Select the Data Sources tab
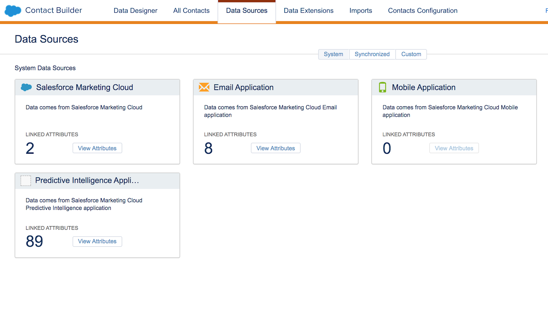 tap(247, 11)
